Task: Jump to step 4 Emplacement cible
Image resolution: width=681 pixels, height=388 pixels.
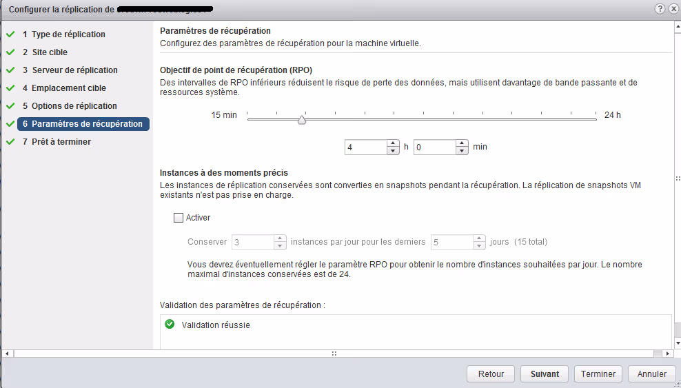Action: click(68, 88)
